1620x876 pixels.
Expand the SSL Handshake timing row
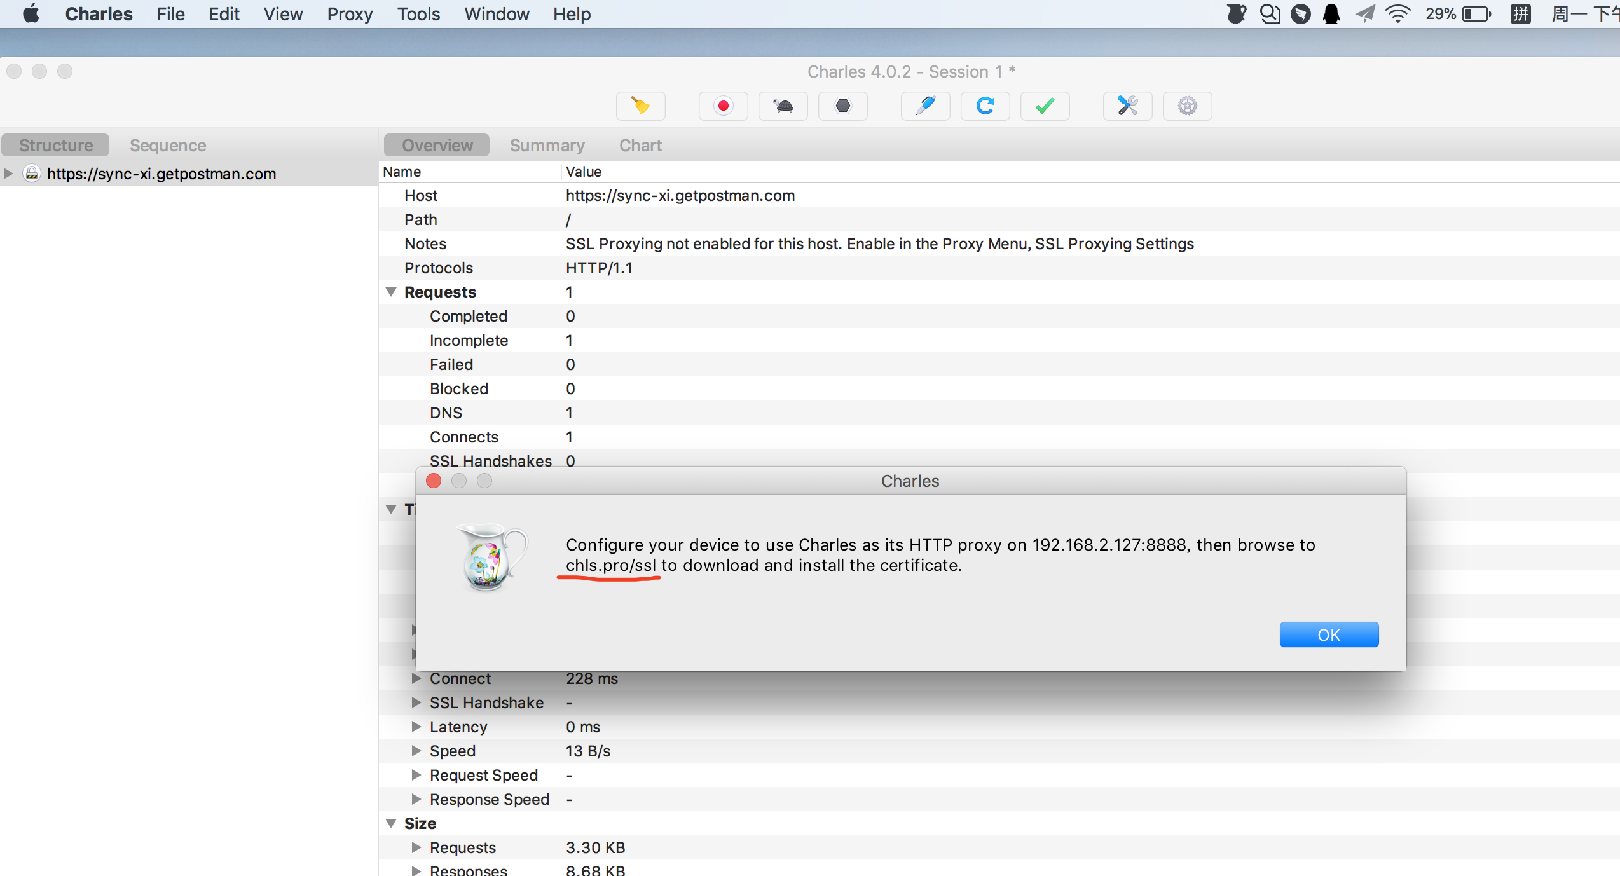416,702
